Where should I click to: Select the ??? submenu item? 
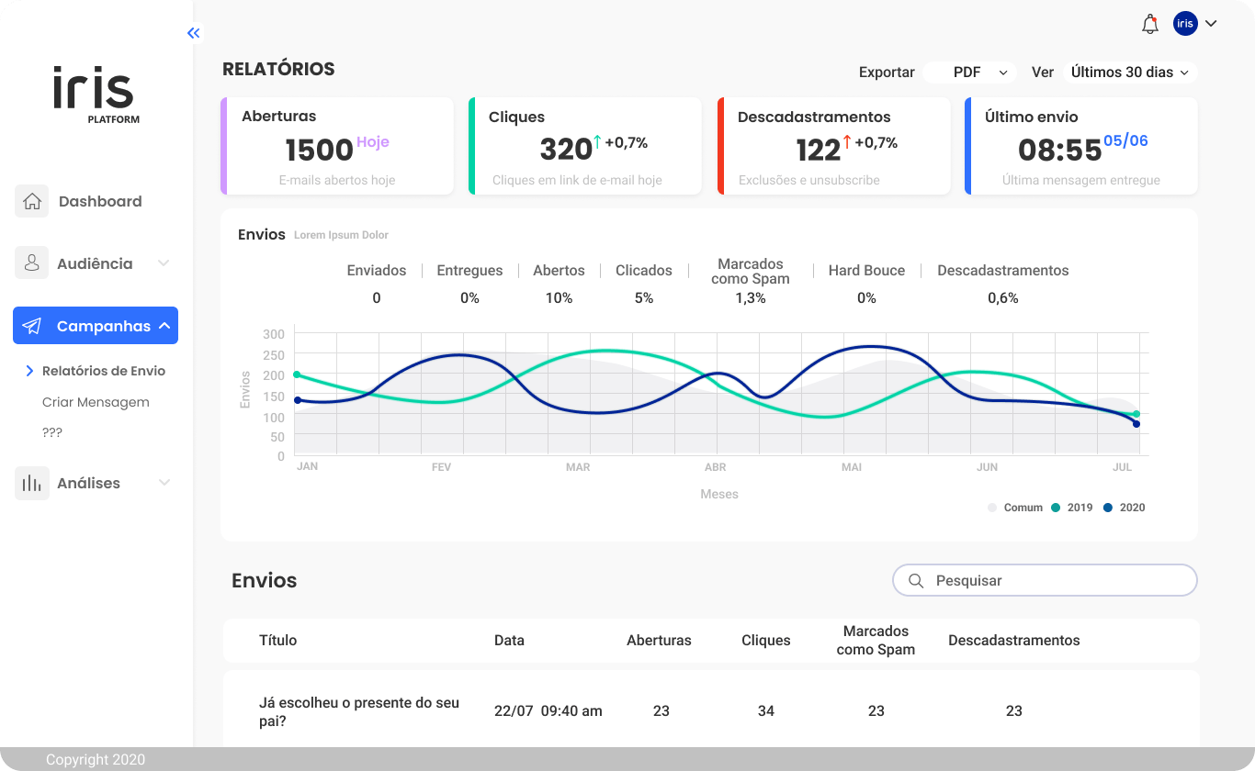pyautogui.click(x=52, y=432)
